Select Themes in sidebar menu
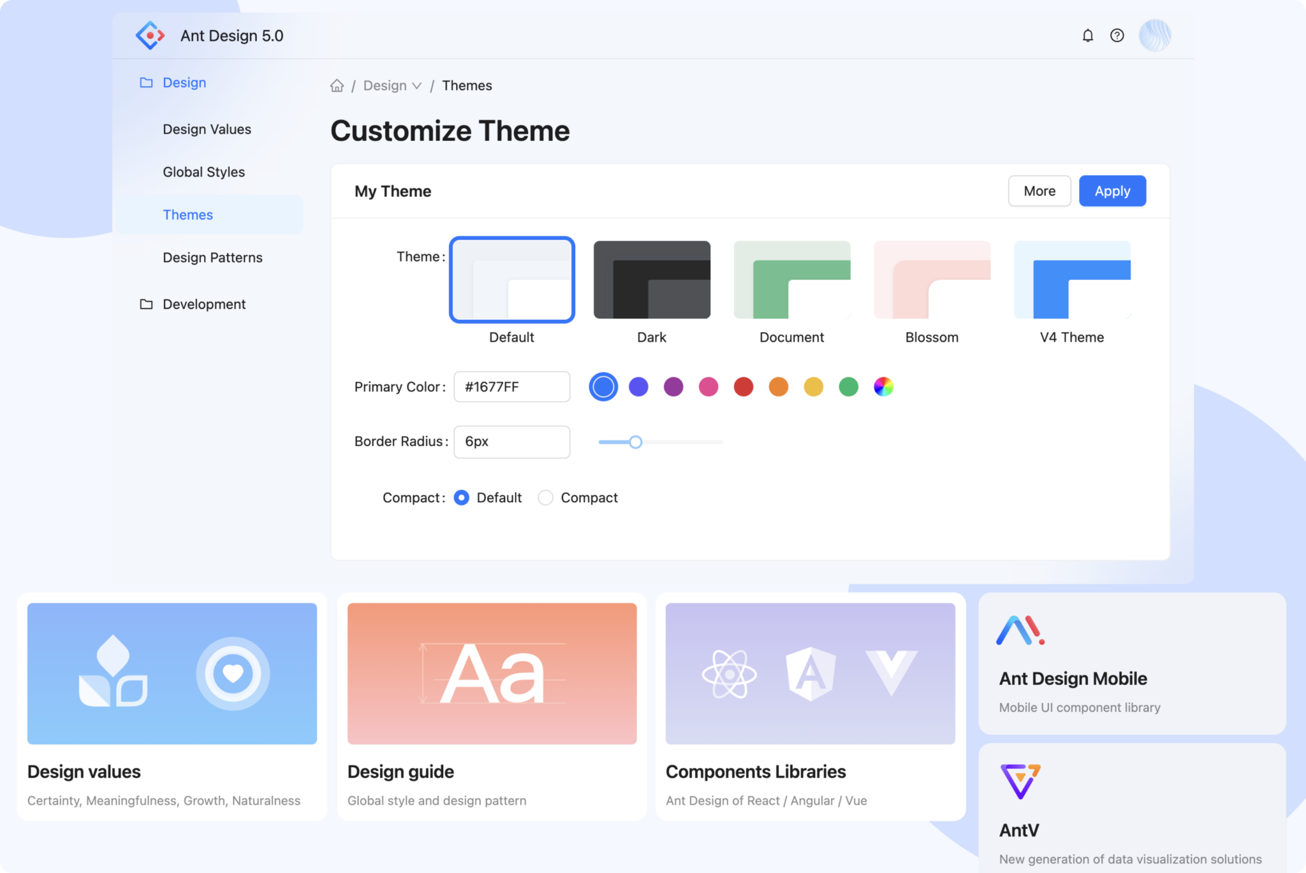The height and width of the screenshot is (873, 1306). [x=208, y=215]
